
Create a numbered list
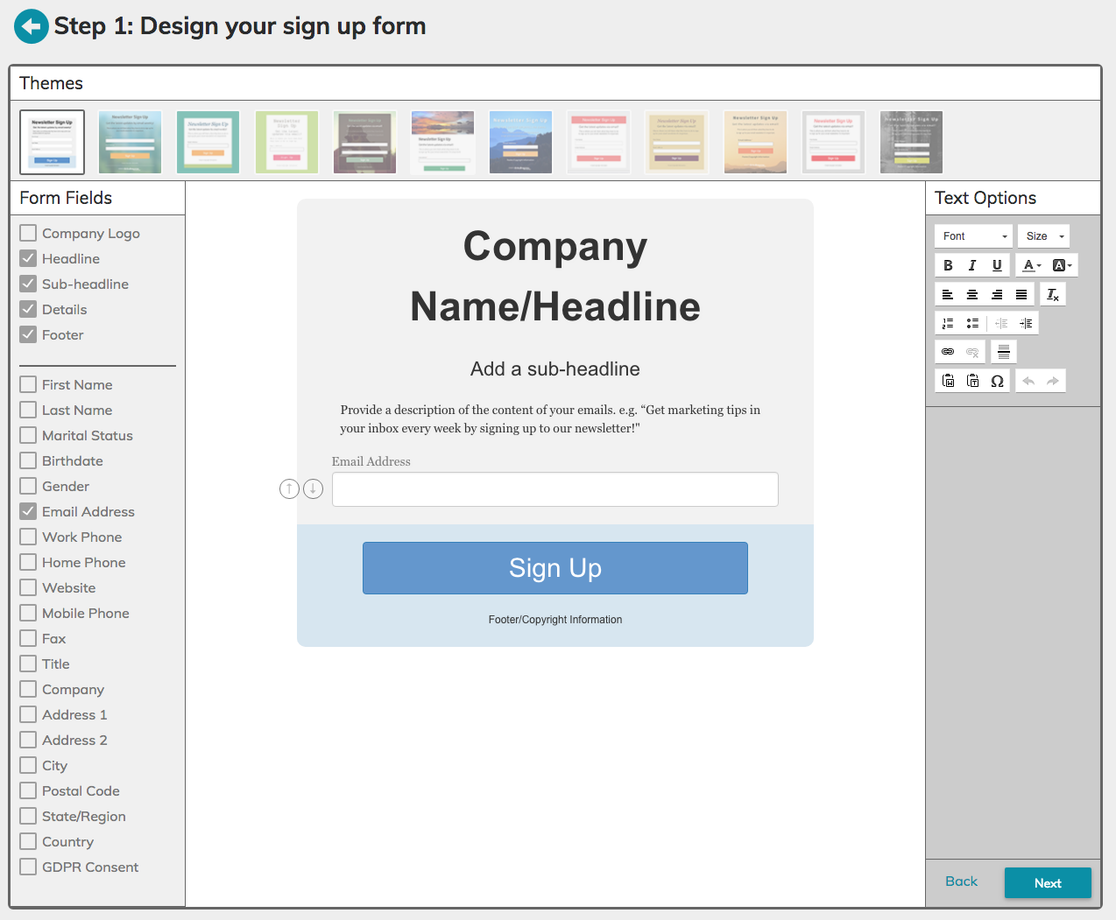[947, 322]
